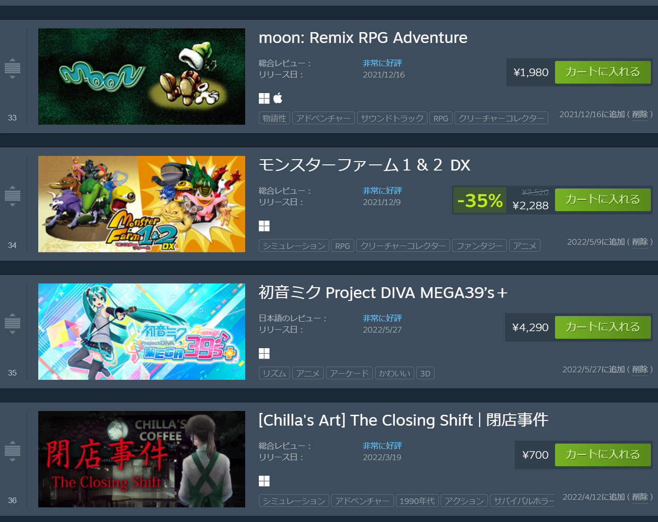This screenshot has height=522, width=658.
Task: Click the reorder drag handle for item 34
Action: point(12,196)
